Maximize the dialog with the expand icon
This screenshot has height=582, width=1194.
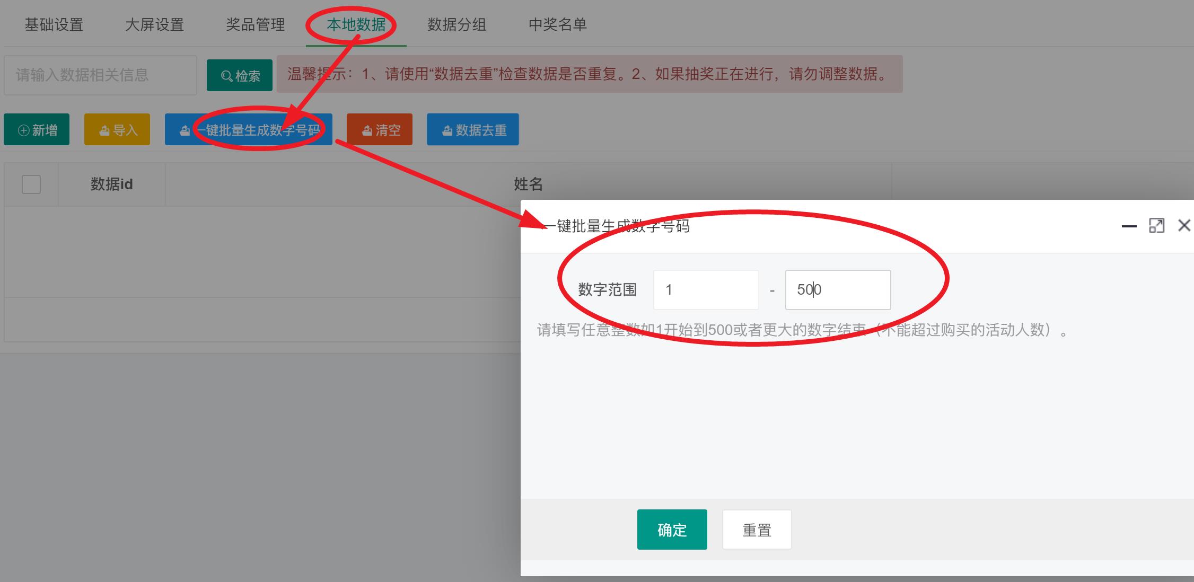(x=1156, y=226)
